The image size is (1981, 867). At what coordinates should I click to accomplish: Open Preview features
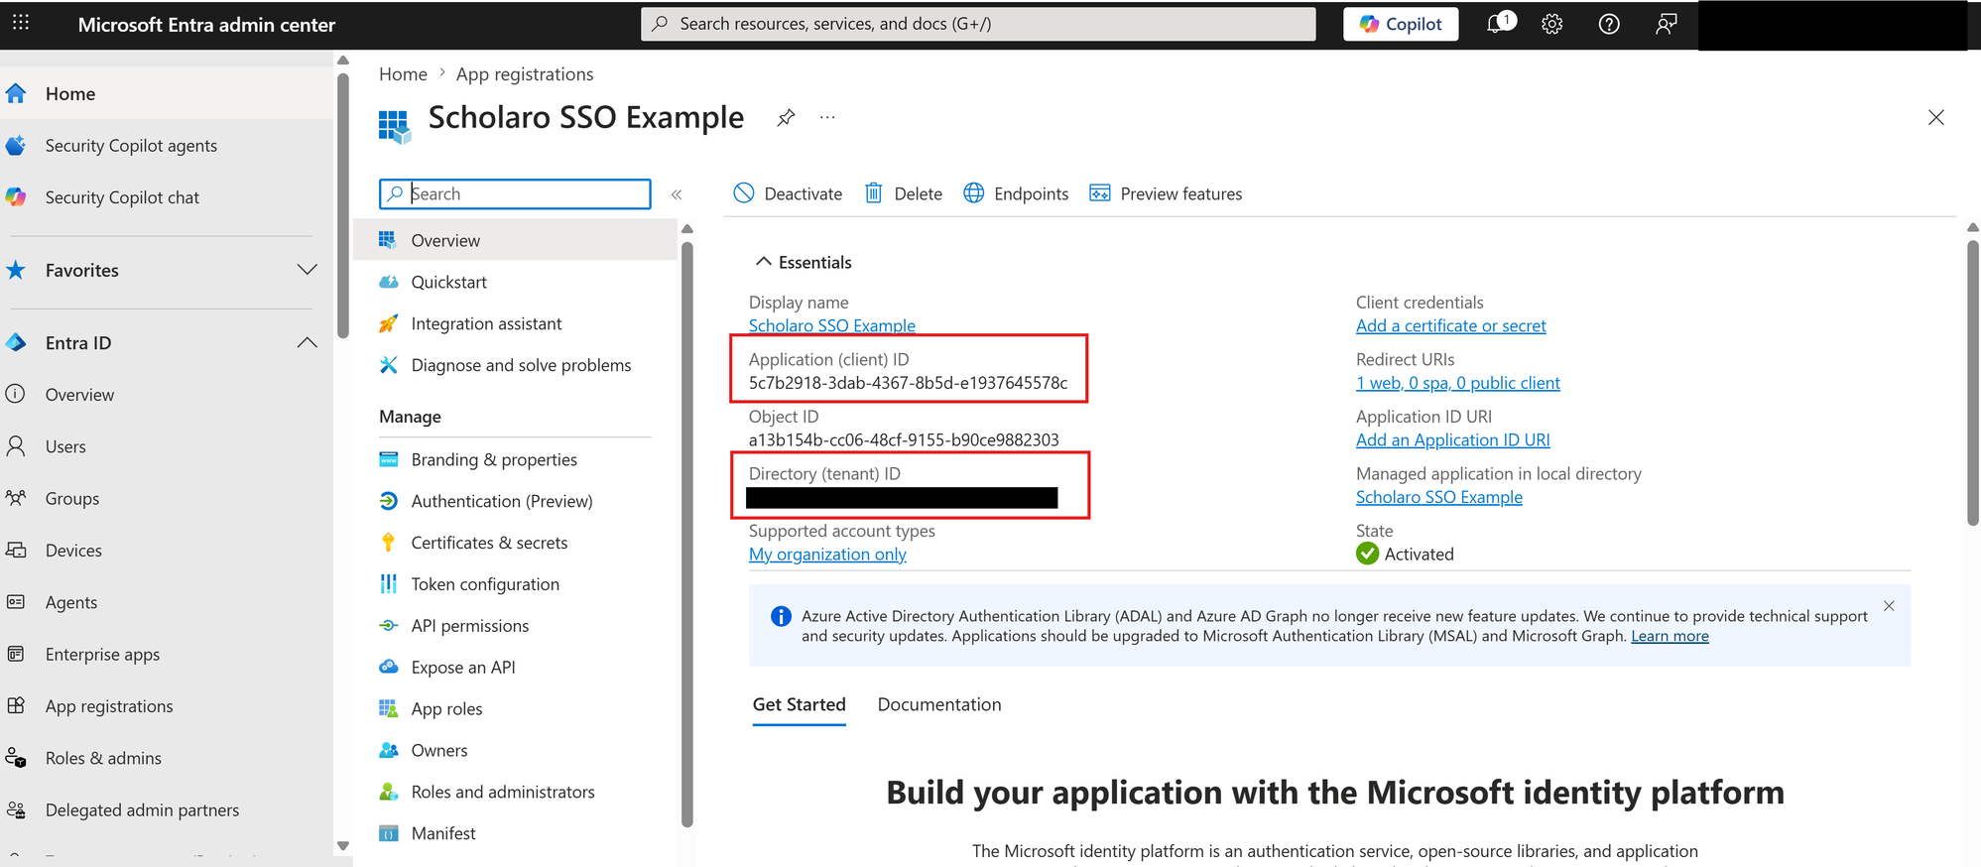[1166, 193]
